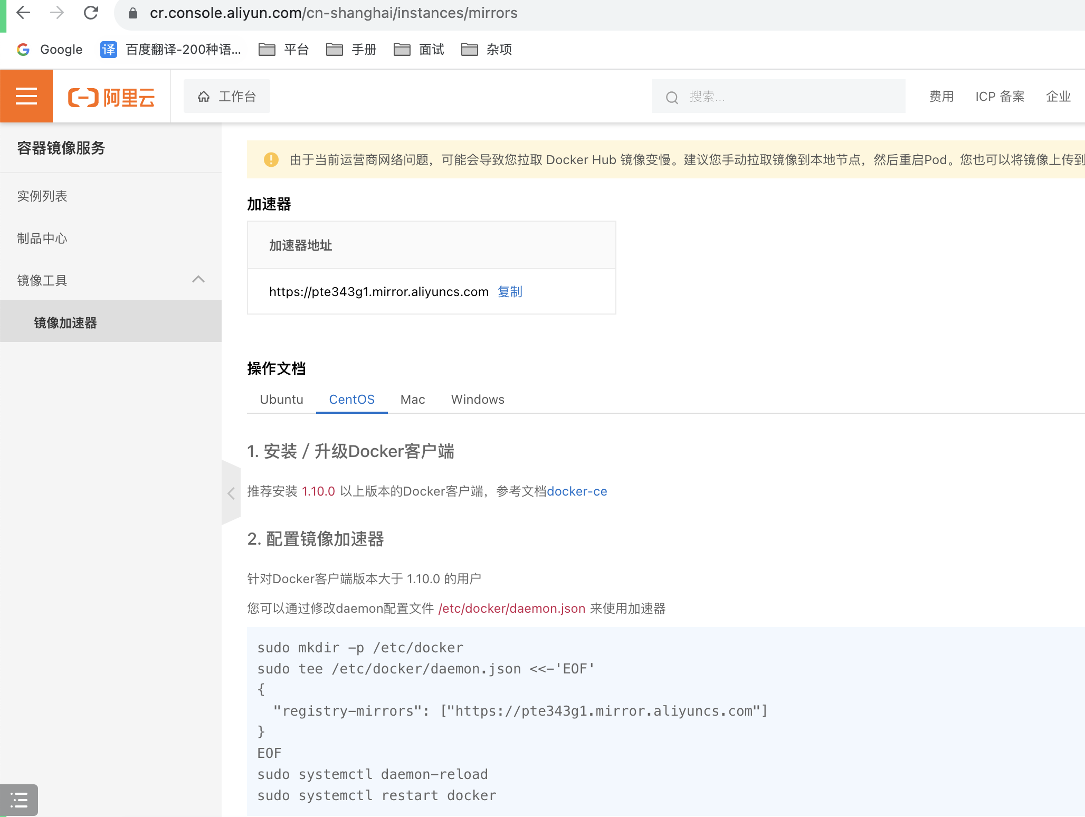Collapse the sidebar with the left arrow handle
This screenshot has height=817, width=1085.
coord(231,493)
